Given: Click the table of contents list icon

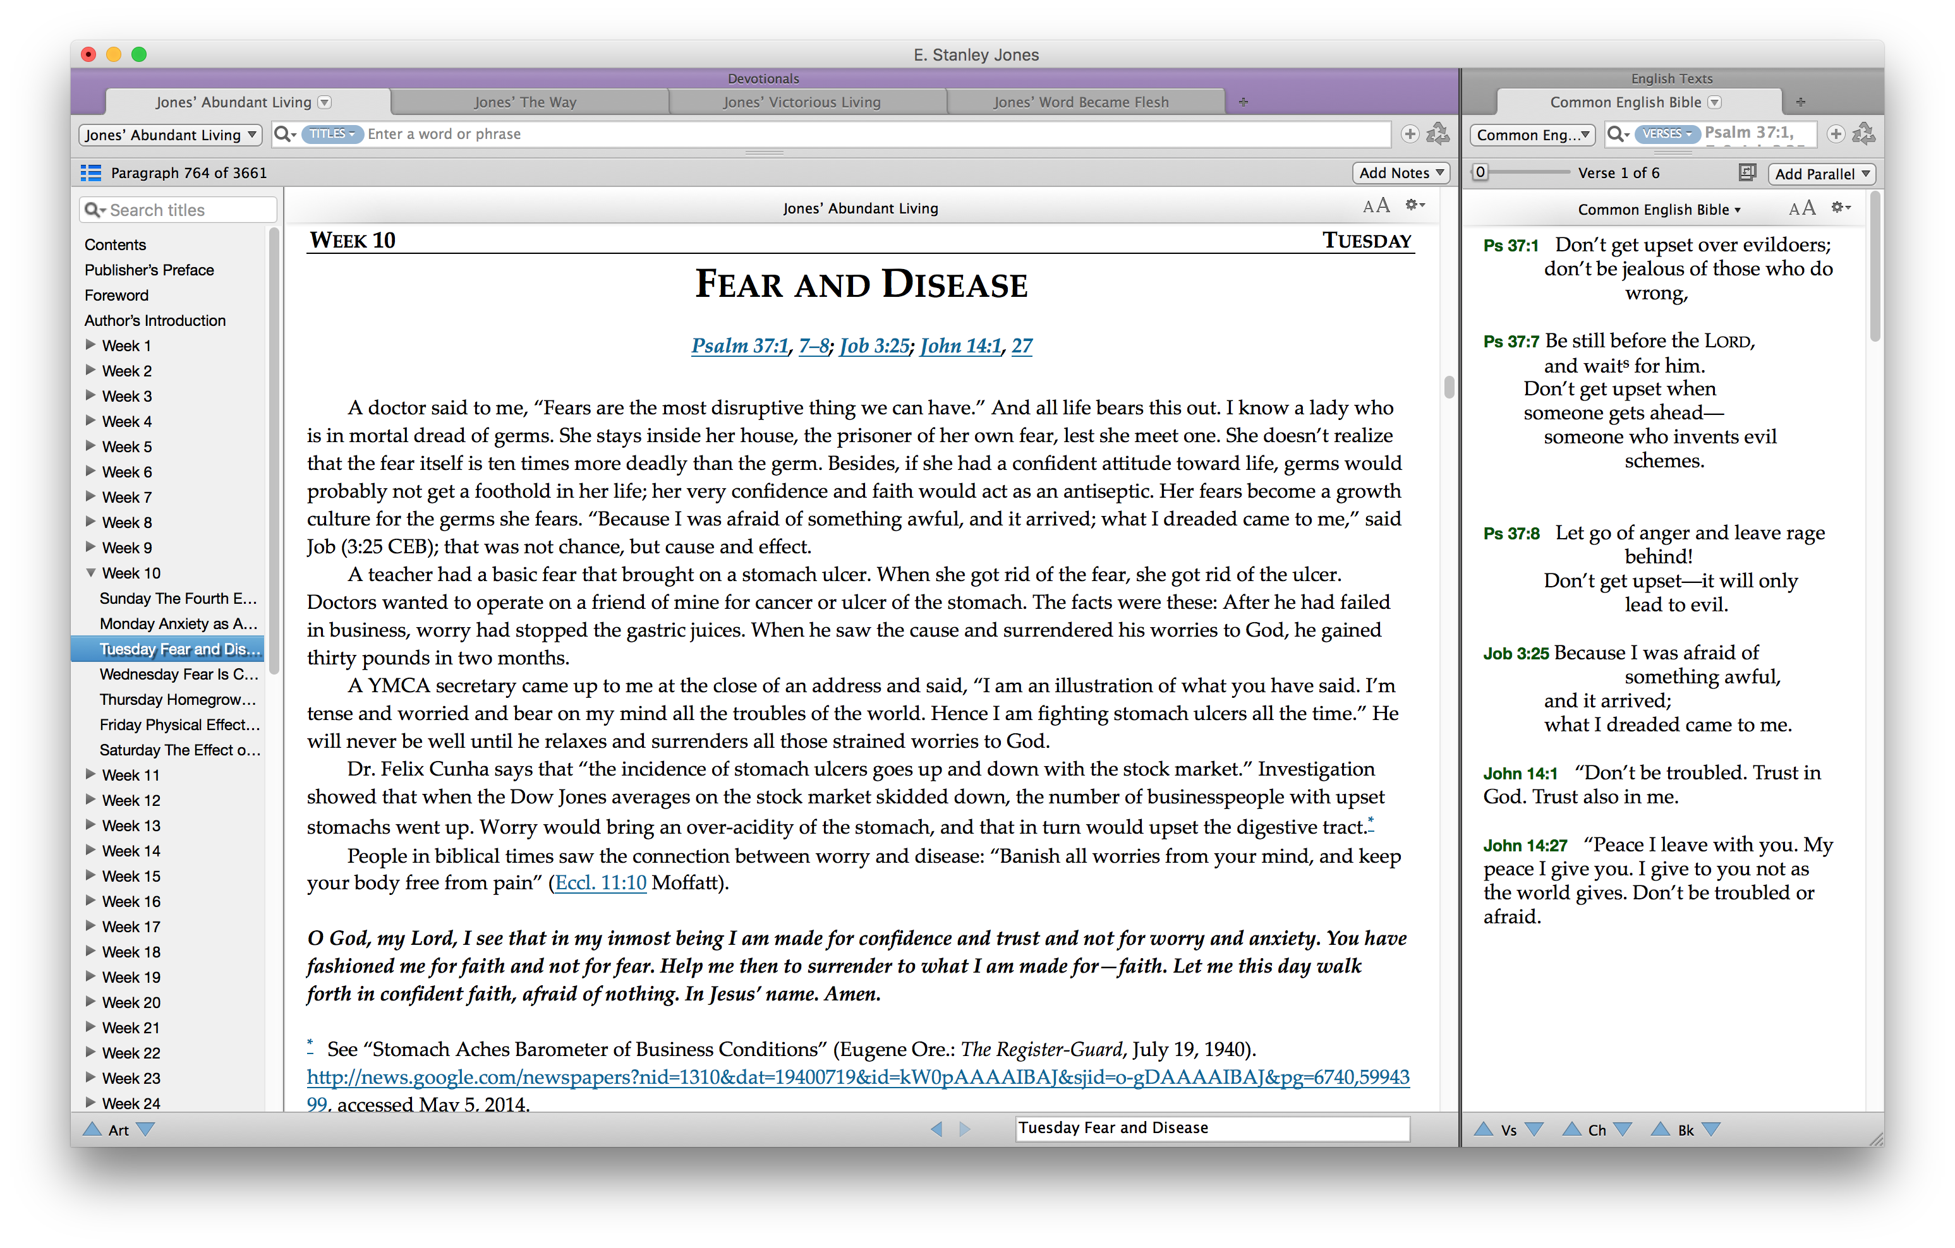Looking at the screenshot, I should click(x=91, y=173).
